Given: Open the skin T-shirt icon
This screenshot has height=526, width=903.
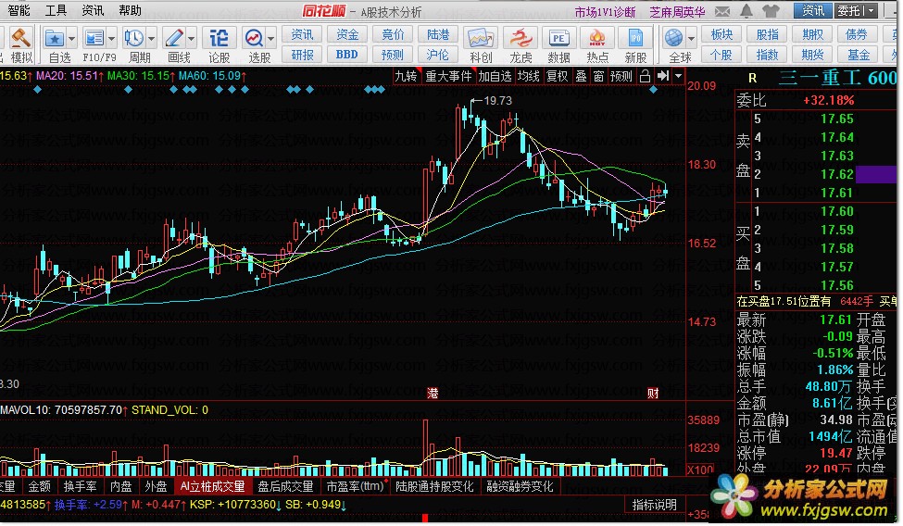Looking at the screenshot, I should (771, 11).
